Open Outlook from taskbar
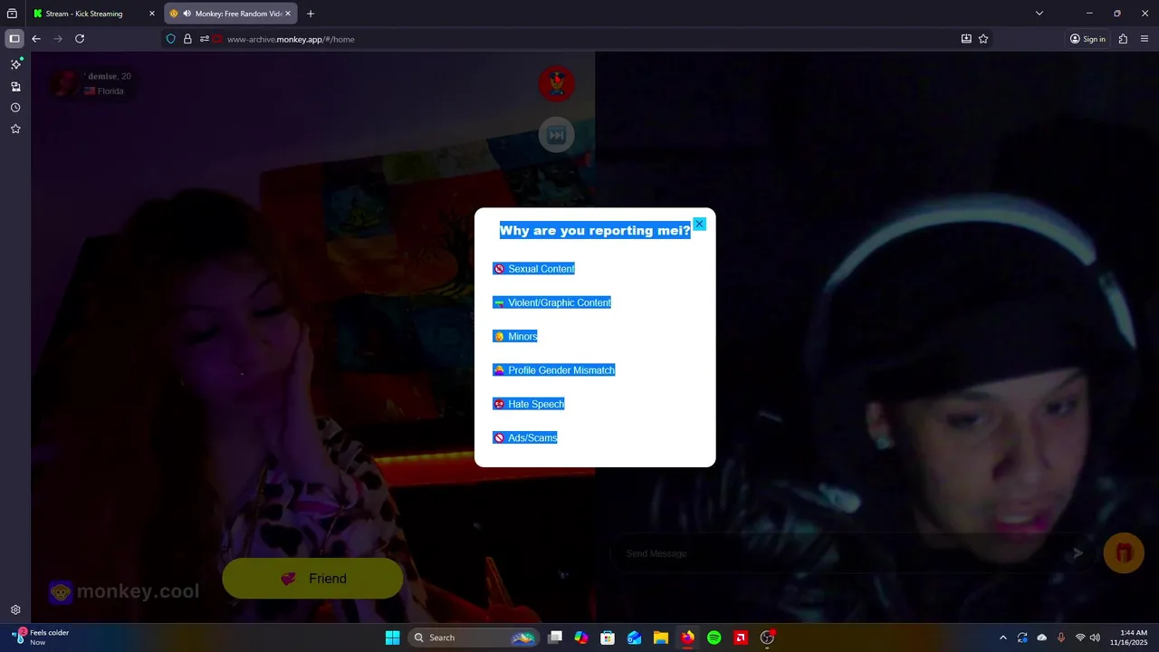The width and height of the screenshot is (1159, 652). tap(635, 638)
